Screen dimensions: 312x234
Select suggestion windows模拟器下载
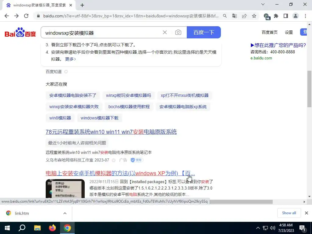100,118
